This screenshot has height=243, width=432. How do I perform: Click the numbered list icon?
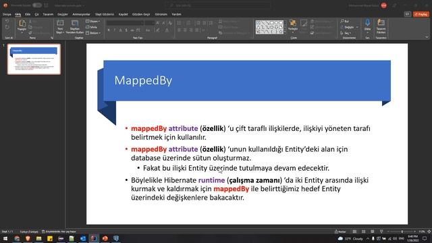tap(188, 23)
